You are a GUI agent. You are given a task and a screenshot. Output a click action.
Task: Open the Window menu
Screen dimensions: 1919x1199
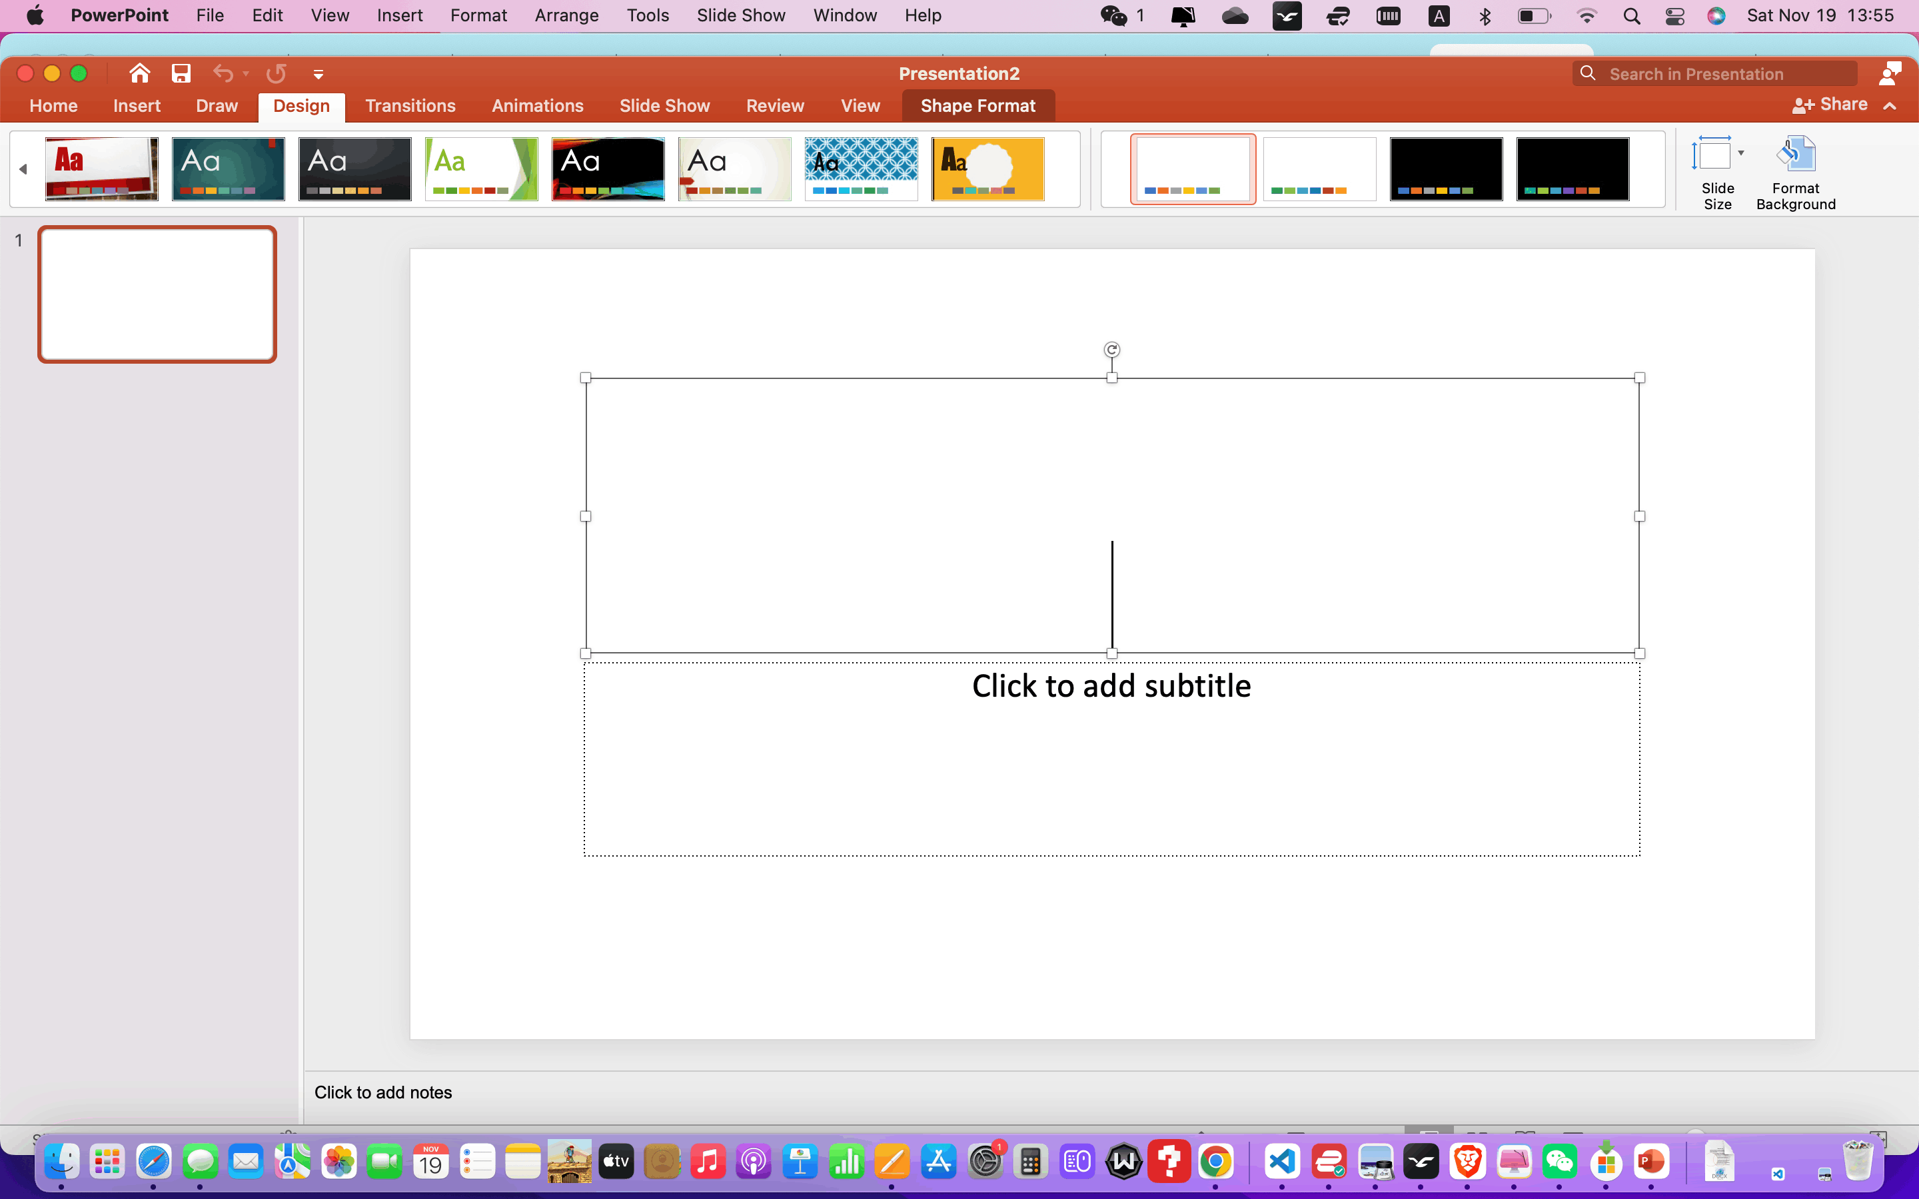point(844,15)
